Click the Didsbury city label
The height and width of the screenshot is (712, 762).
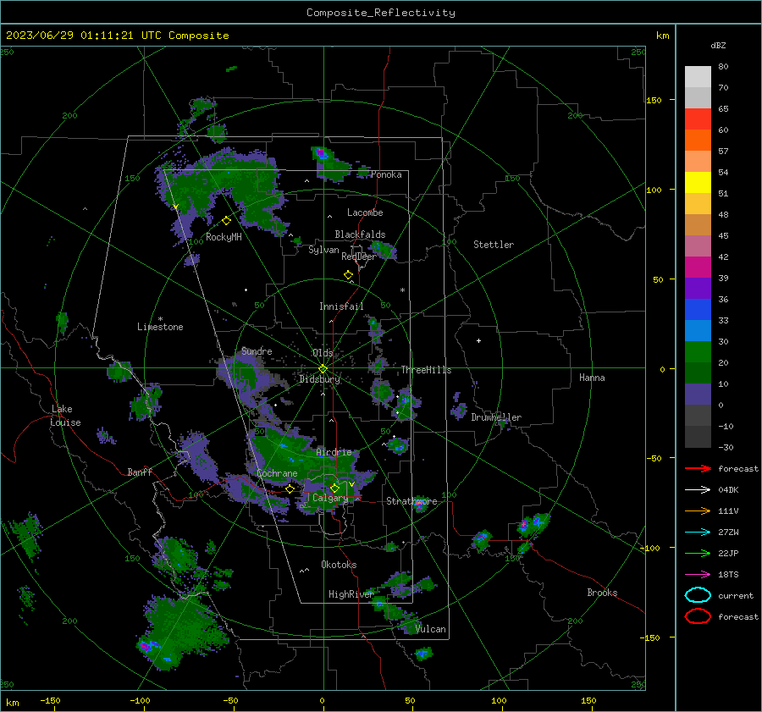point(319,379)
